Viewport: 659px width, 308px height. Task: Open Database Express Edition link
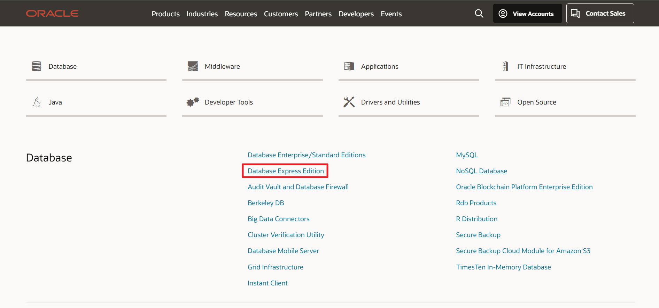point(286,171)
